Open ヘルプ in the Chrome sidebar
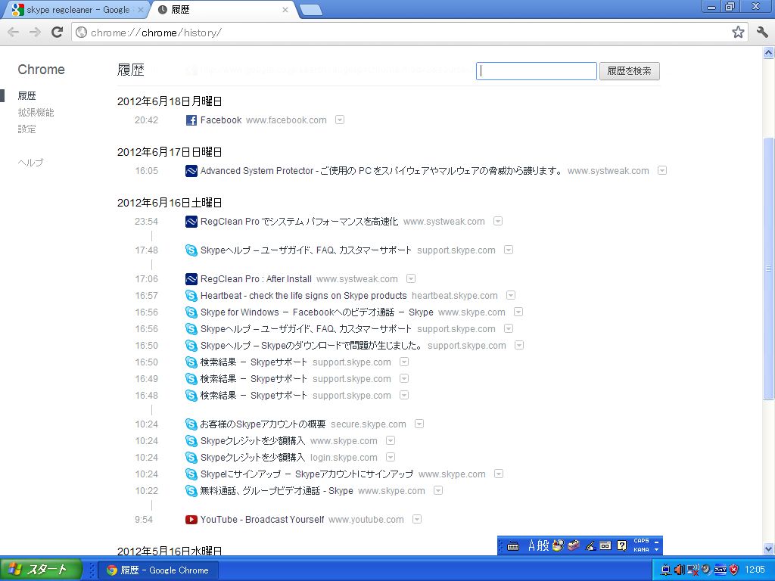This screenshot has width=775, height=581. 30,163
